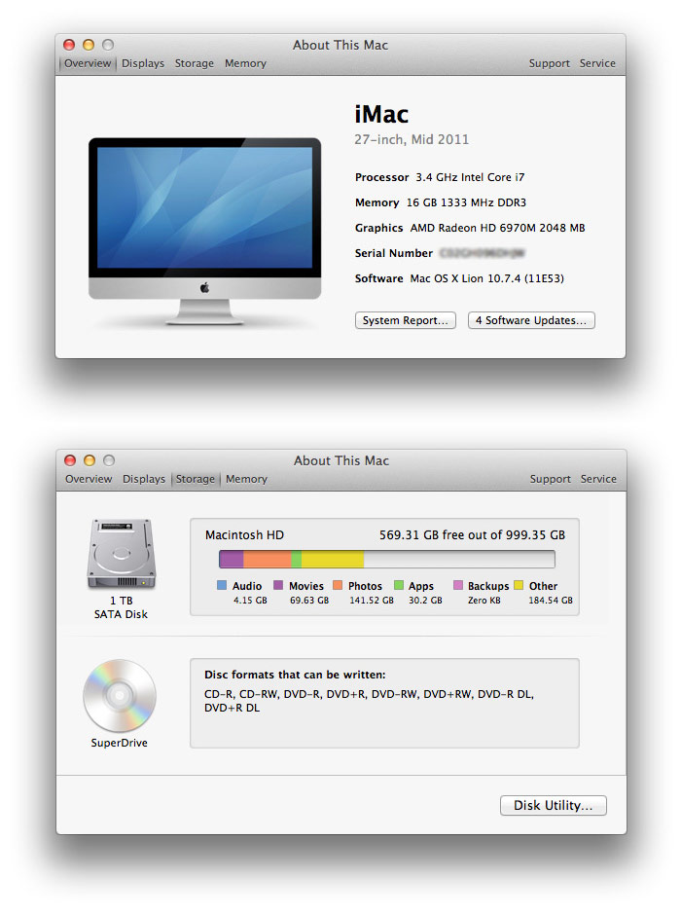Click the orange Photos segment of storage bar

pos(267,559)
